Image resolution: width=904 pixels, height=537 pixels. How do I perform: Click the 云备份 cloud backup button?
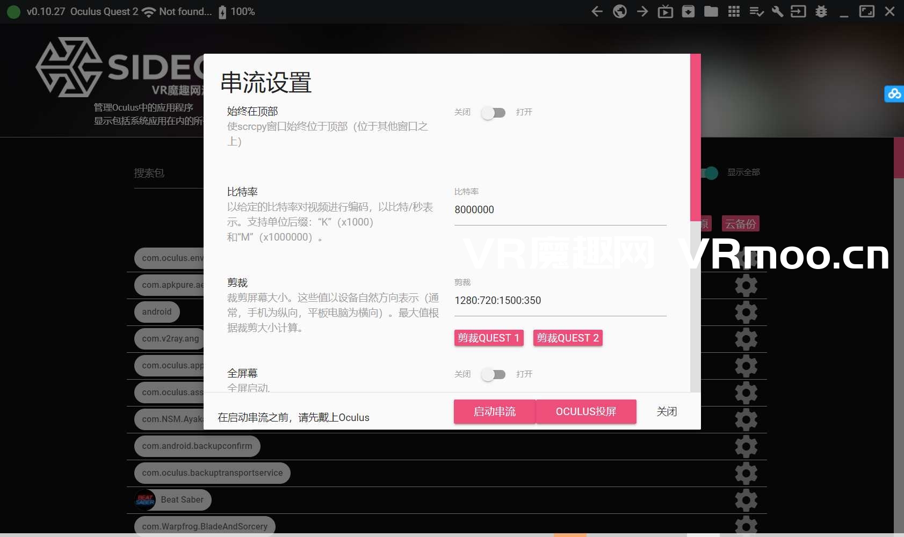(x=741, y=224)
